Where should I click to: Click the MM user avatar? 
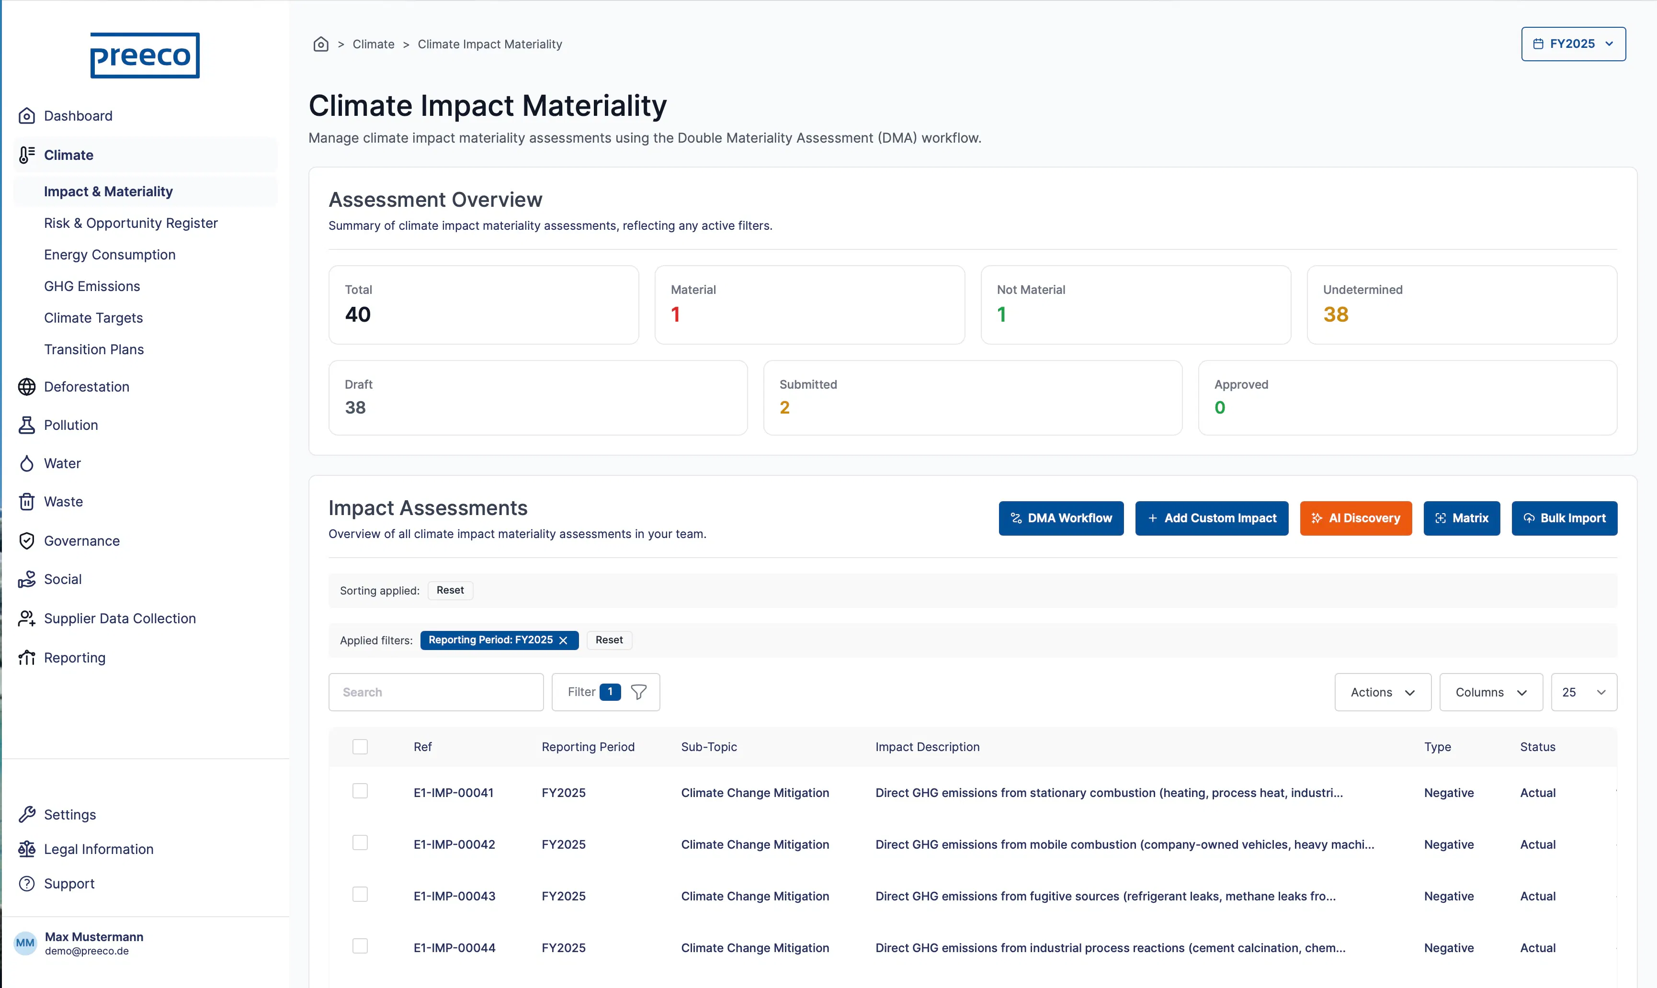25,943
